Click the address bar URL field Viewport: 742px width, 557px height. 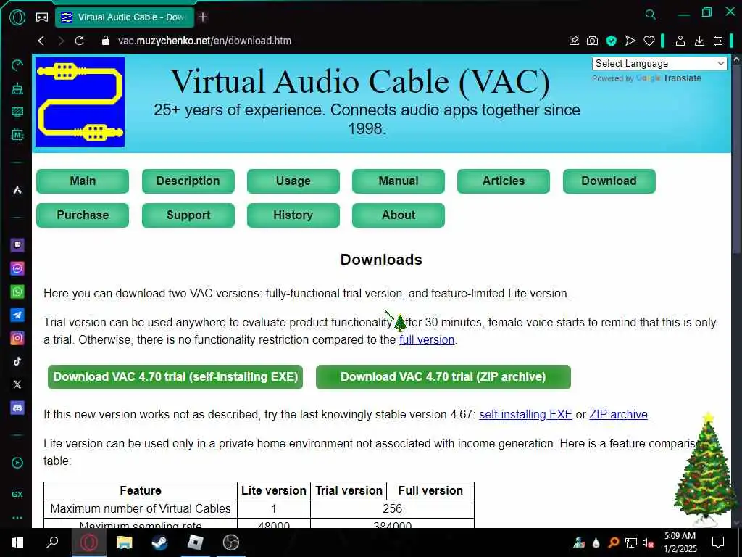pos(204,41)
